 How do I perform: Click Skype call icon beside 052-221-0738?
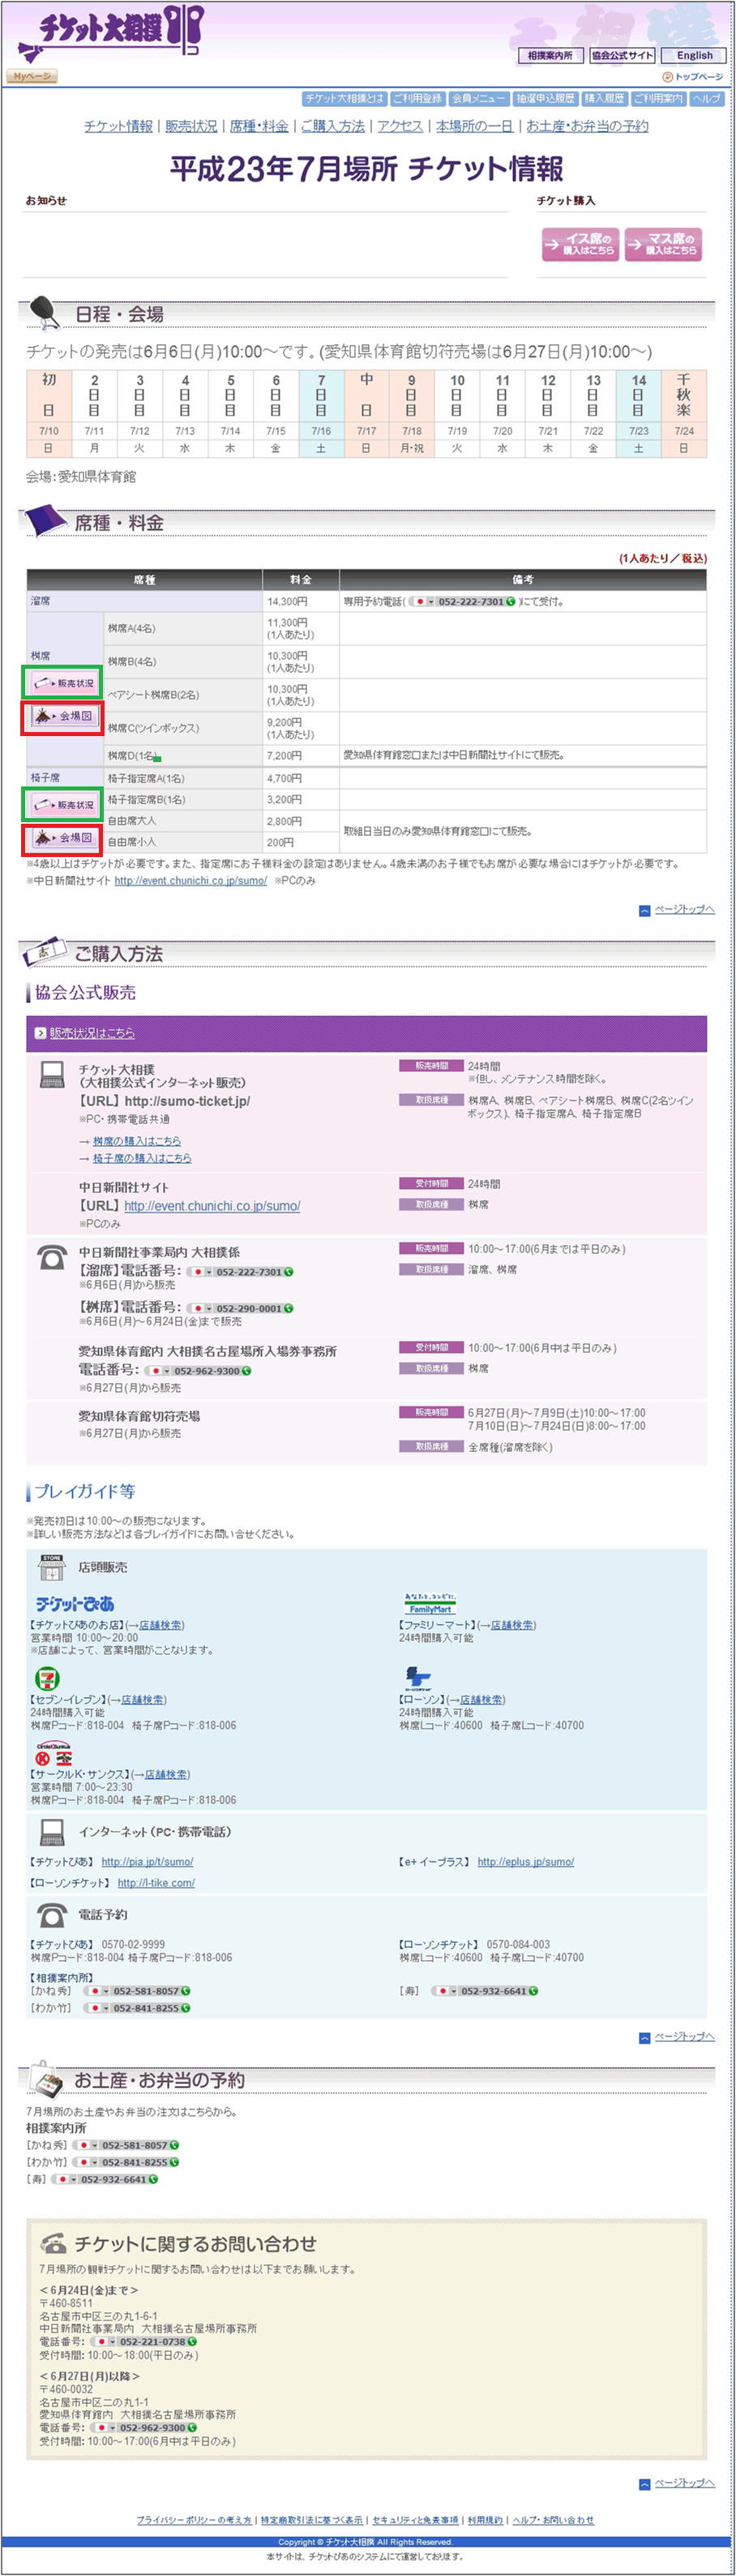192,2341
